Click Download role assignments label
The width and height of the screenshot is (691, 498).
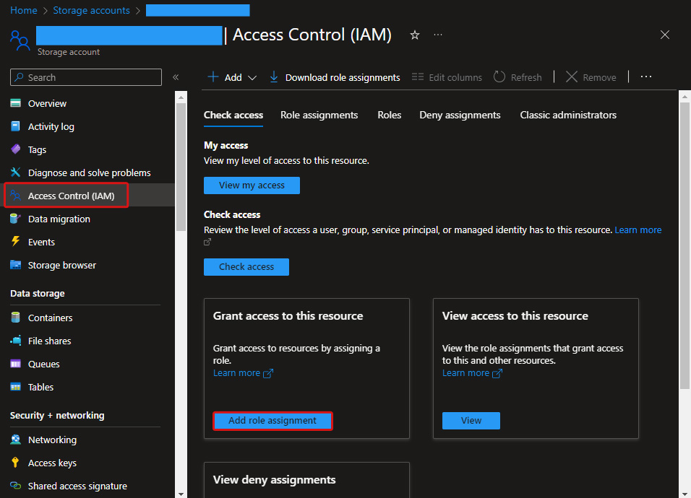pyautogui.click(x=343, y=77)
